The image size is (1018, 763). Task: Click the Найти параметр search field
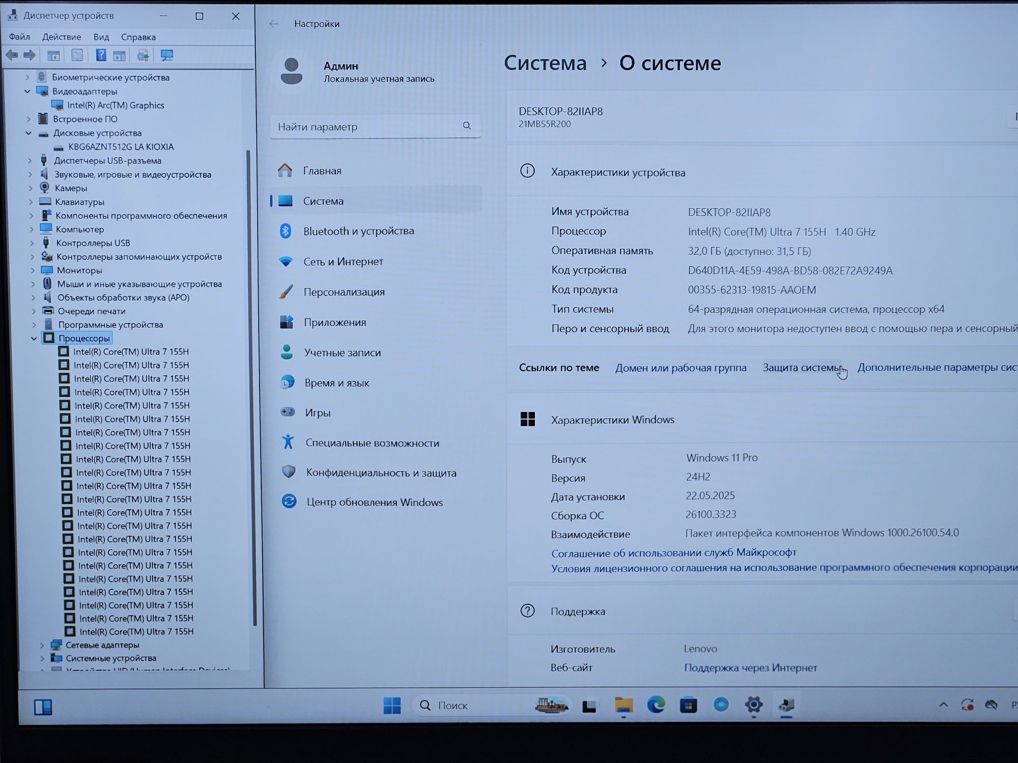pyautogui.click(x=376, y=126)
